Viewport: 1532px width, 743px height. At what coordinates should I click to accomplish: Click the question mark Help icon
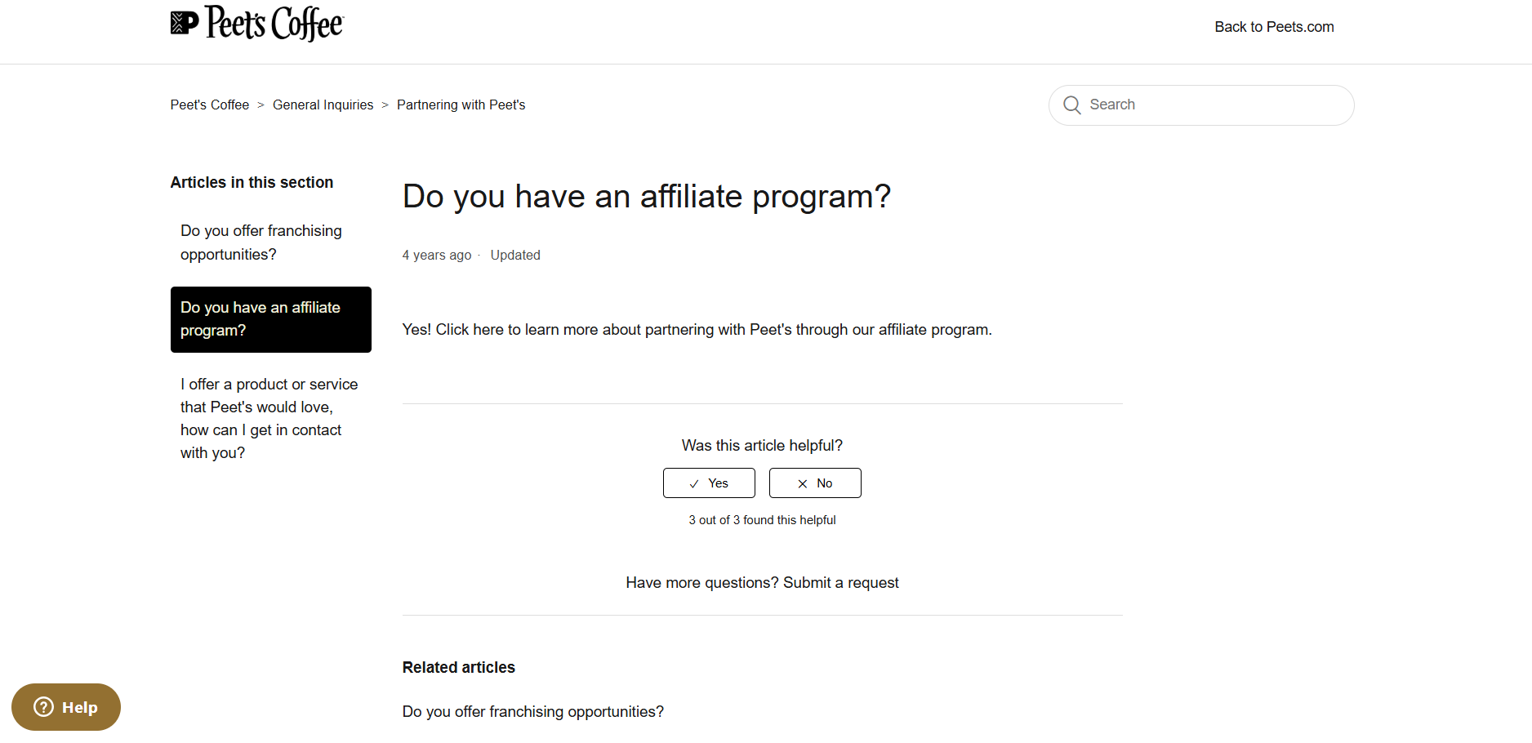click(42, 707)
